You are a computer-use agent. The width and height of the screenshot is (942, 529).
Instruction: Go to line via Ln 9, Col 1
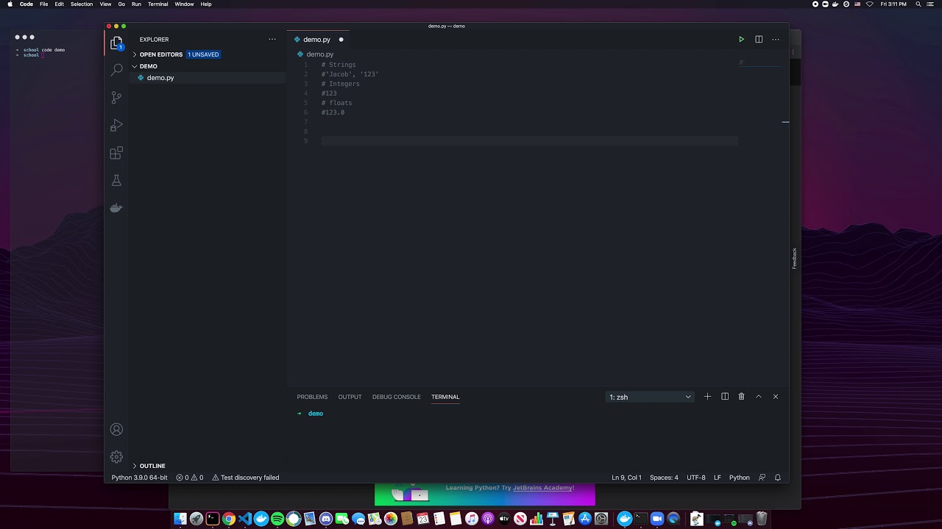(x=626, y=478)
